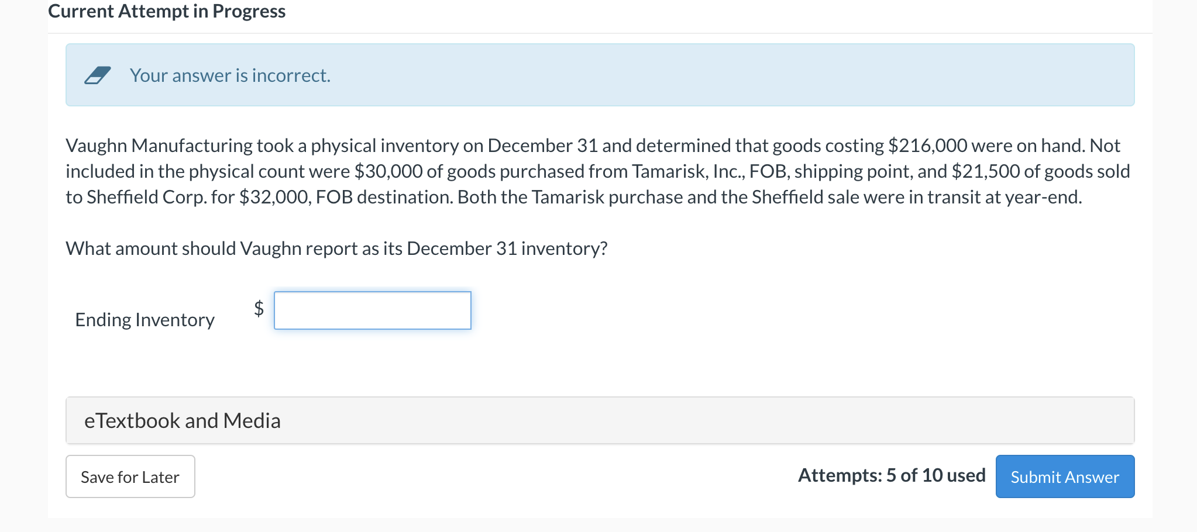Click the "Your answer is incorrect" message

pyautogui.click(x=230, y=75)
